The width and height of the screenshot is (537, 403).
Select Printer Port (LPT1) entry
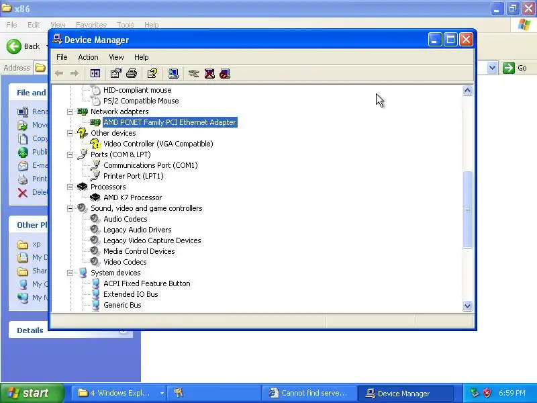point(133,176)
